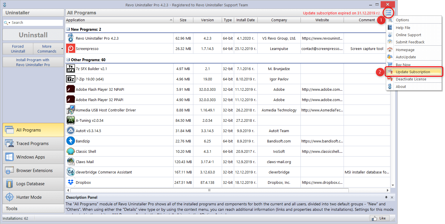Pin the Description Panel with pin icon
Screen dimensions: 445x224
tap(386, 197)
